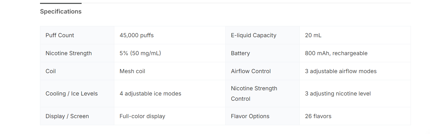Open the Specifications tab
This screenshot has height=134, width=430.
point(61,11)
